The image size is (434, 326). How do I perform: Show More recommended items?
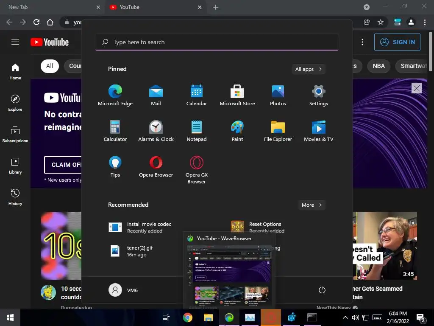click(312, 205)
